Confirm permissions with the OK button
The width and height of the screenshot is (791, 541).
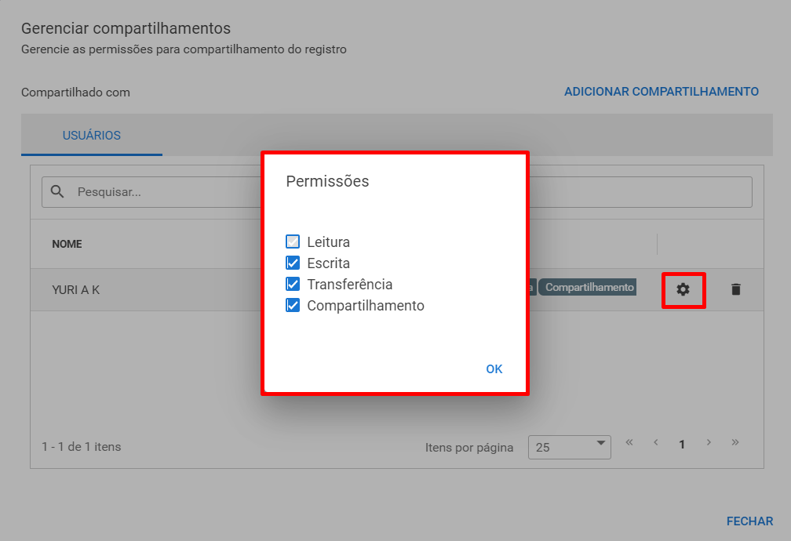pyautogui.click(x=494, y=369)
